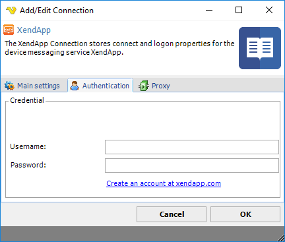Minimize the Add/Edit Connection window

[209, 10]
